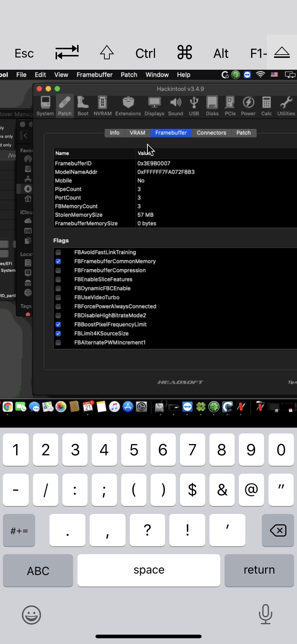Tap the Shift arrow key
The width and height of the screenshot is (297, 644).
click(x=107, y=52)
